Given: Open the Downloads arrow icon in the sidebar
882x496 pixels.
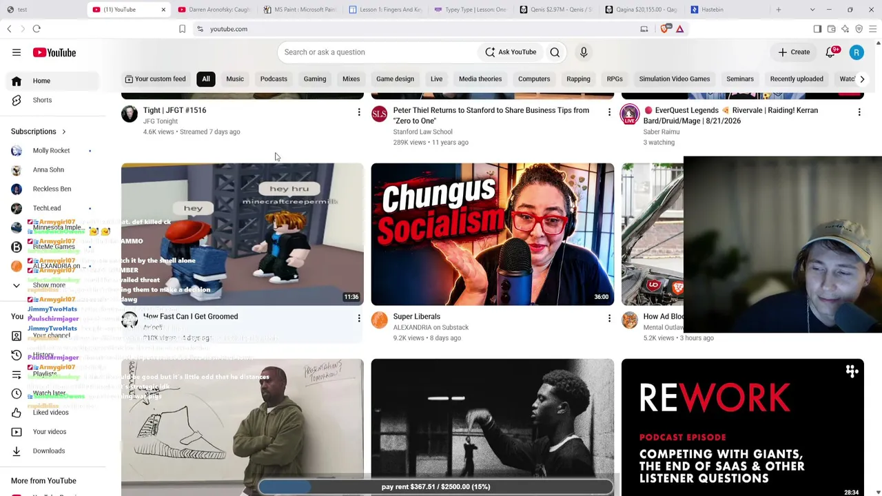Looking at the screenshot, I should pos(17,451).
